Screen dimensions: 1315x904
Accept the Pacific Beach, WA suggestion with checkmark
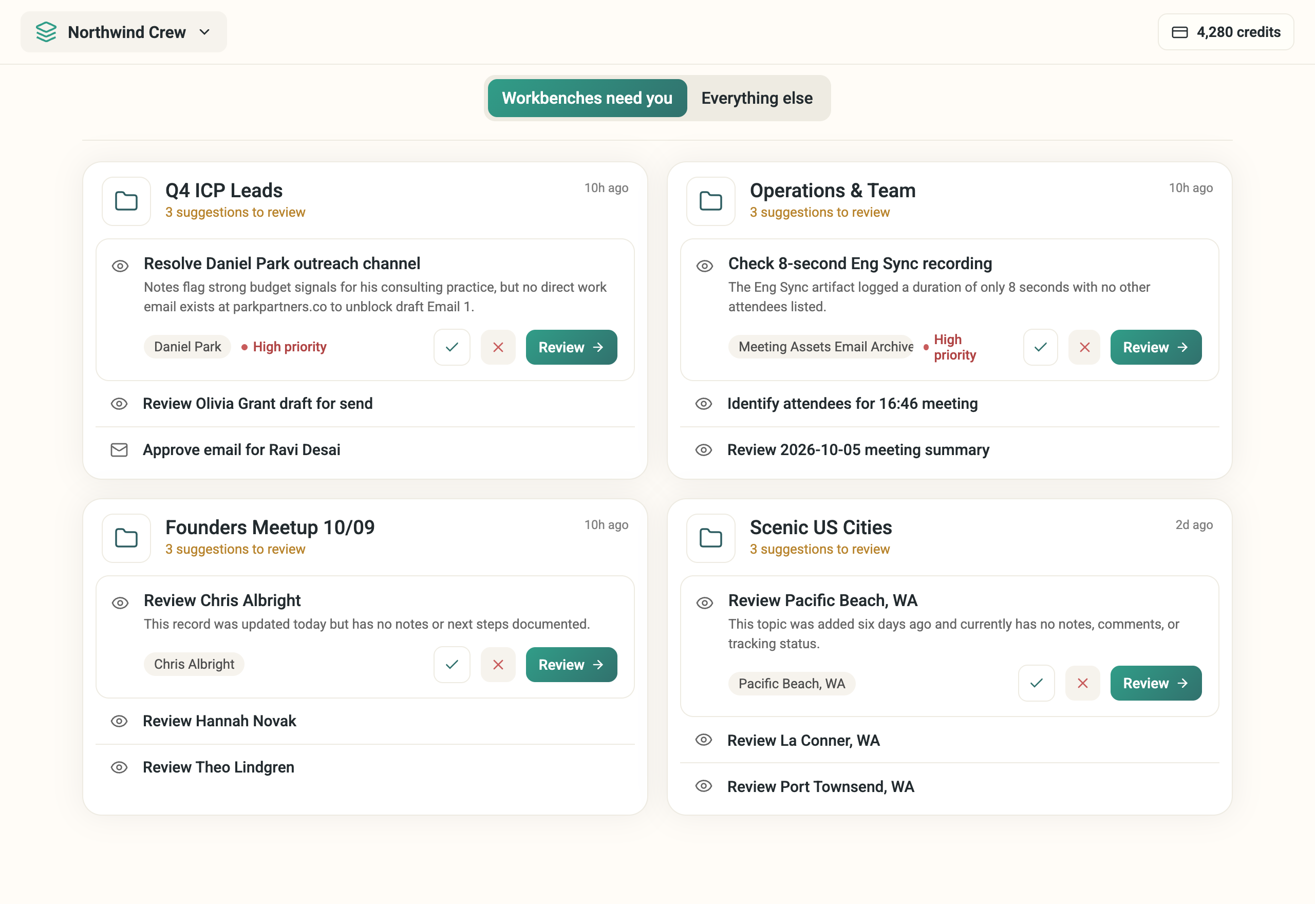coord(1037,683)
